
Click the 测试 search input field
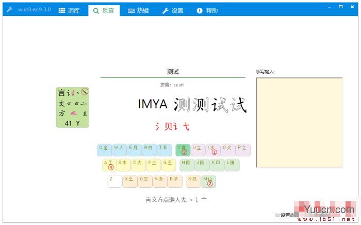pyautogui.click(x=173, y=72)
